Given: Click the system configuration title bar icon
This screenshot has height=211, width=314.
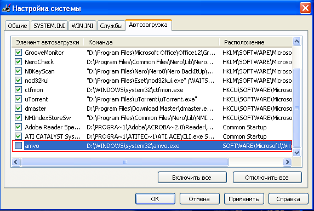Looking at the screenshot, I should 6,8.
